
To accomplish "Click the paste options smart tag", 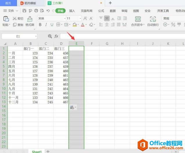I will 73,107.
